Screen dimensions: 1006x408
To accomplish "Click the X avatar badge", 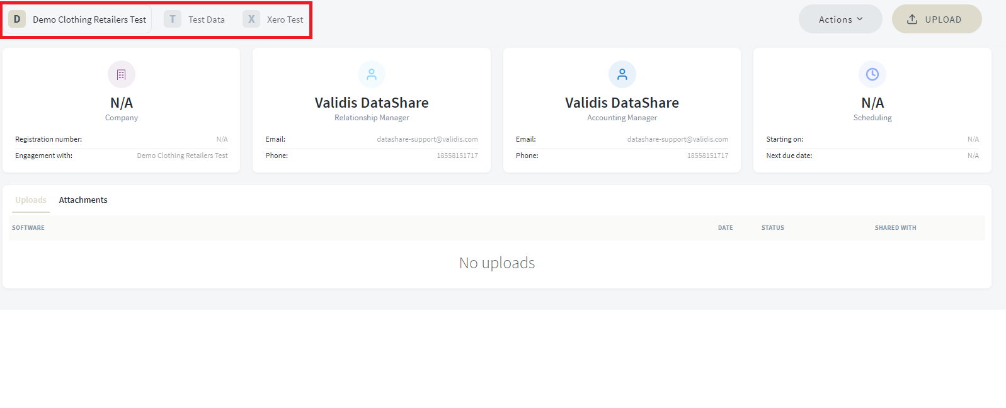I will (x=251, y=19).
